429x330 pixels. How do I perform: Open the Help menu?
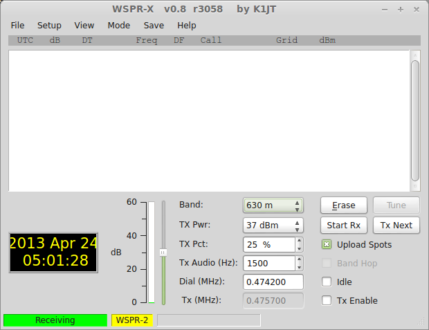click(x=187, y=26)
